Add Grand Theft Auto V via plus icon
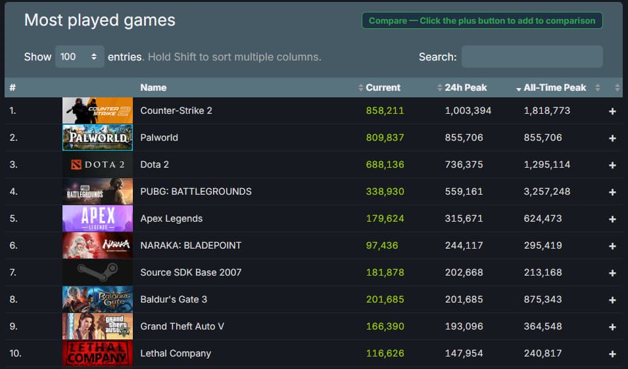 click(x=612, y=326)
